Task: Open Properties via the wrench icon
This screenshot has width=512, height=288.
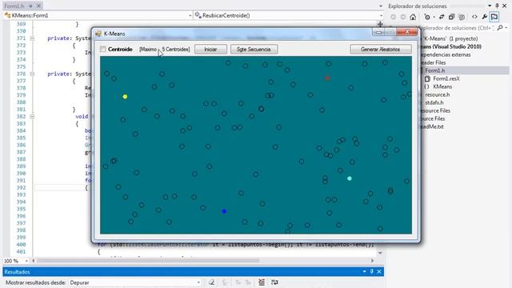Action: point(485,17)
